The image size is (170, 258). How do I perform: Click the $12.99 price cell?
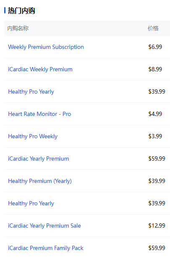[x=157, y=226]
